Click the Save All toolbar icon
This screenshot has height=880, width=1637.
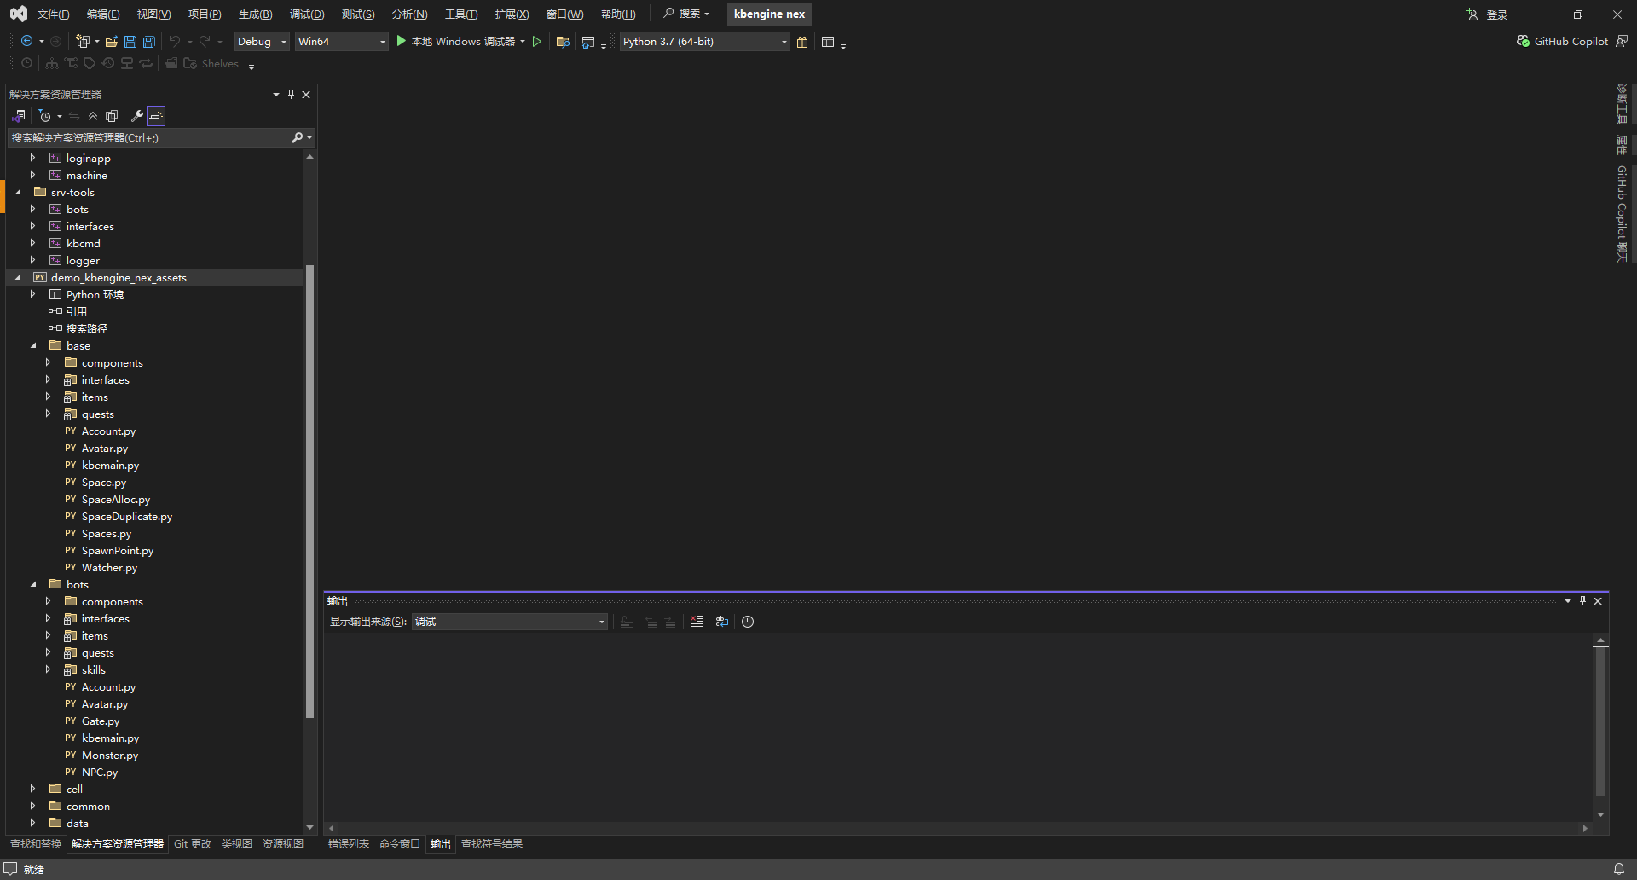tap(149, 41)
